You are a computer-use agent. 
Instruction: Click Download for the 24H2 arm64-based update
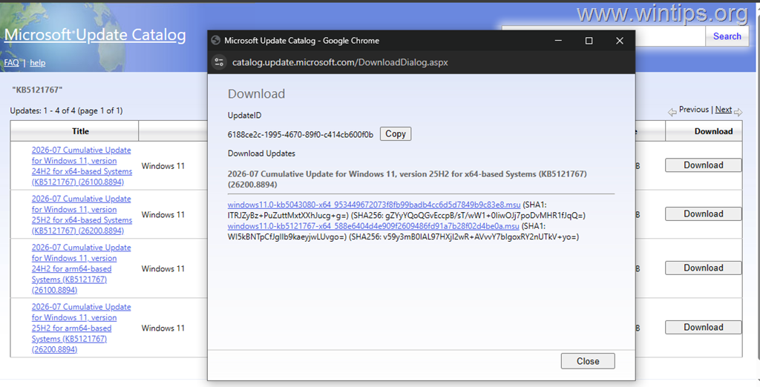point(704,268)
